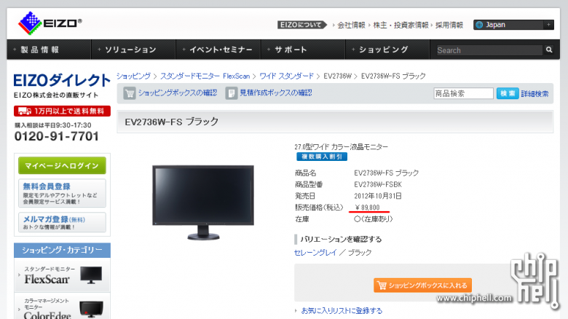Click EV2736W breadcrumb link
Screen dimensions: 568x319
[x=338, y=76]
